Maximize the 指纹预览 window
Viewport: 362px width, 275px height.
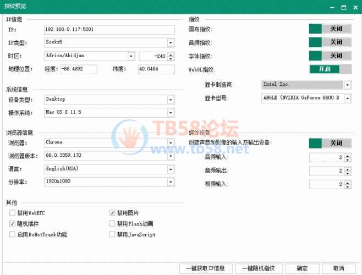[x=343, y=8]
